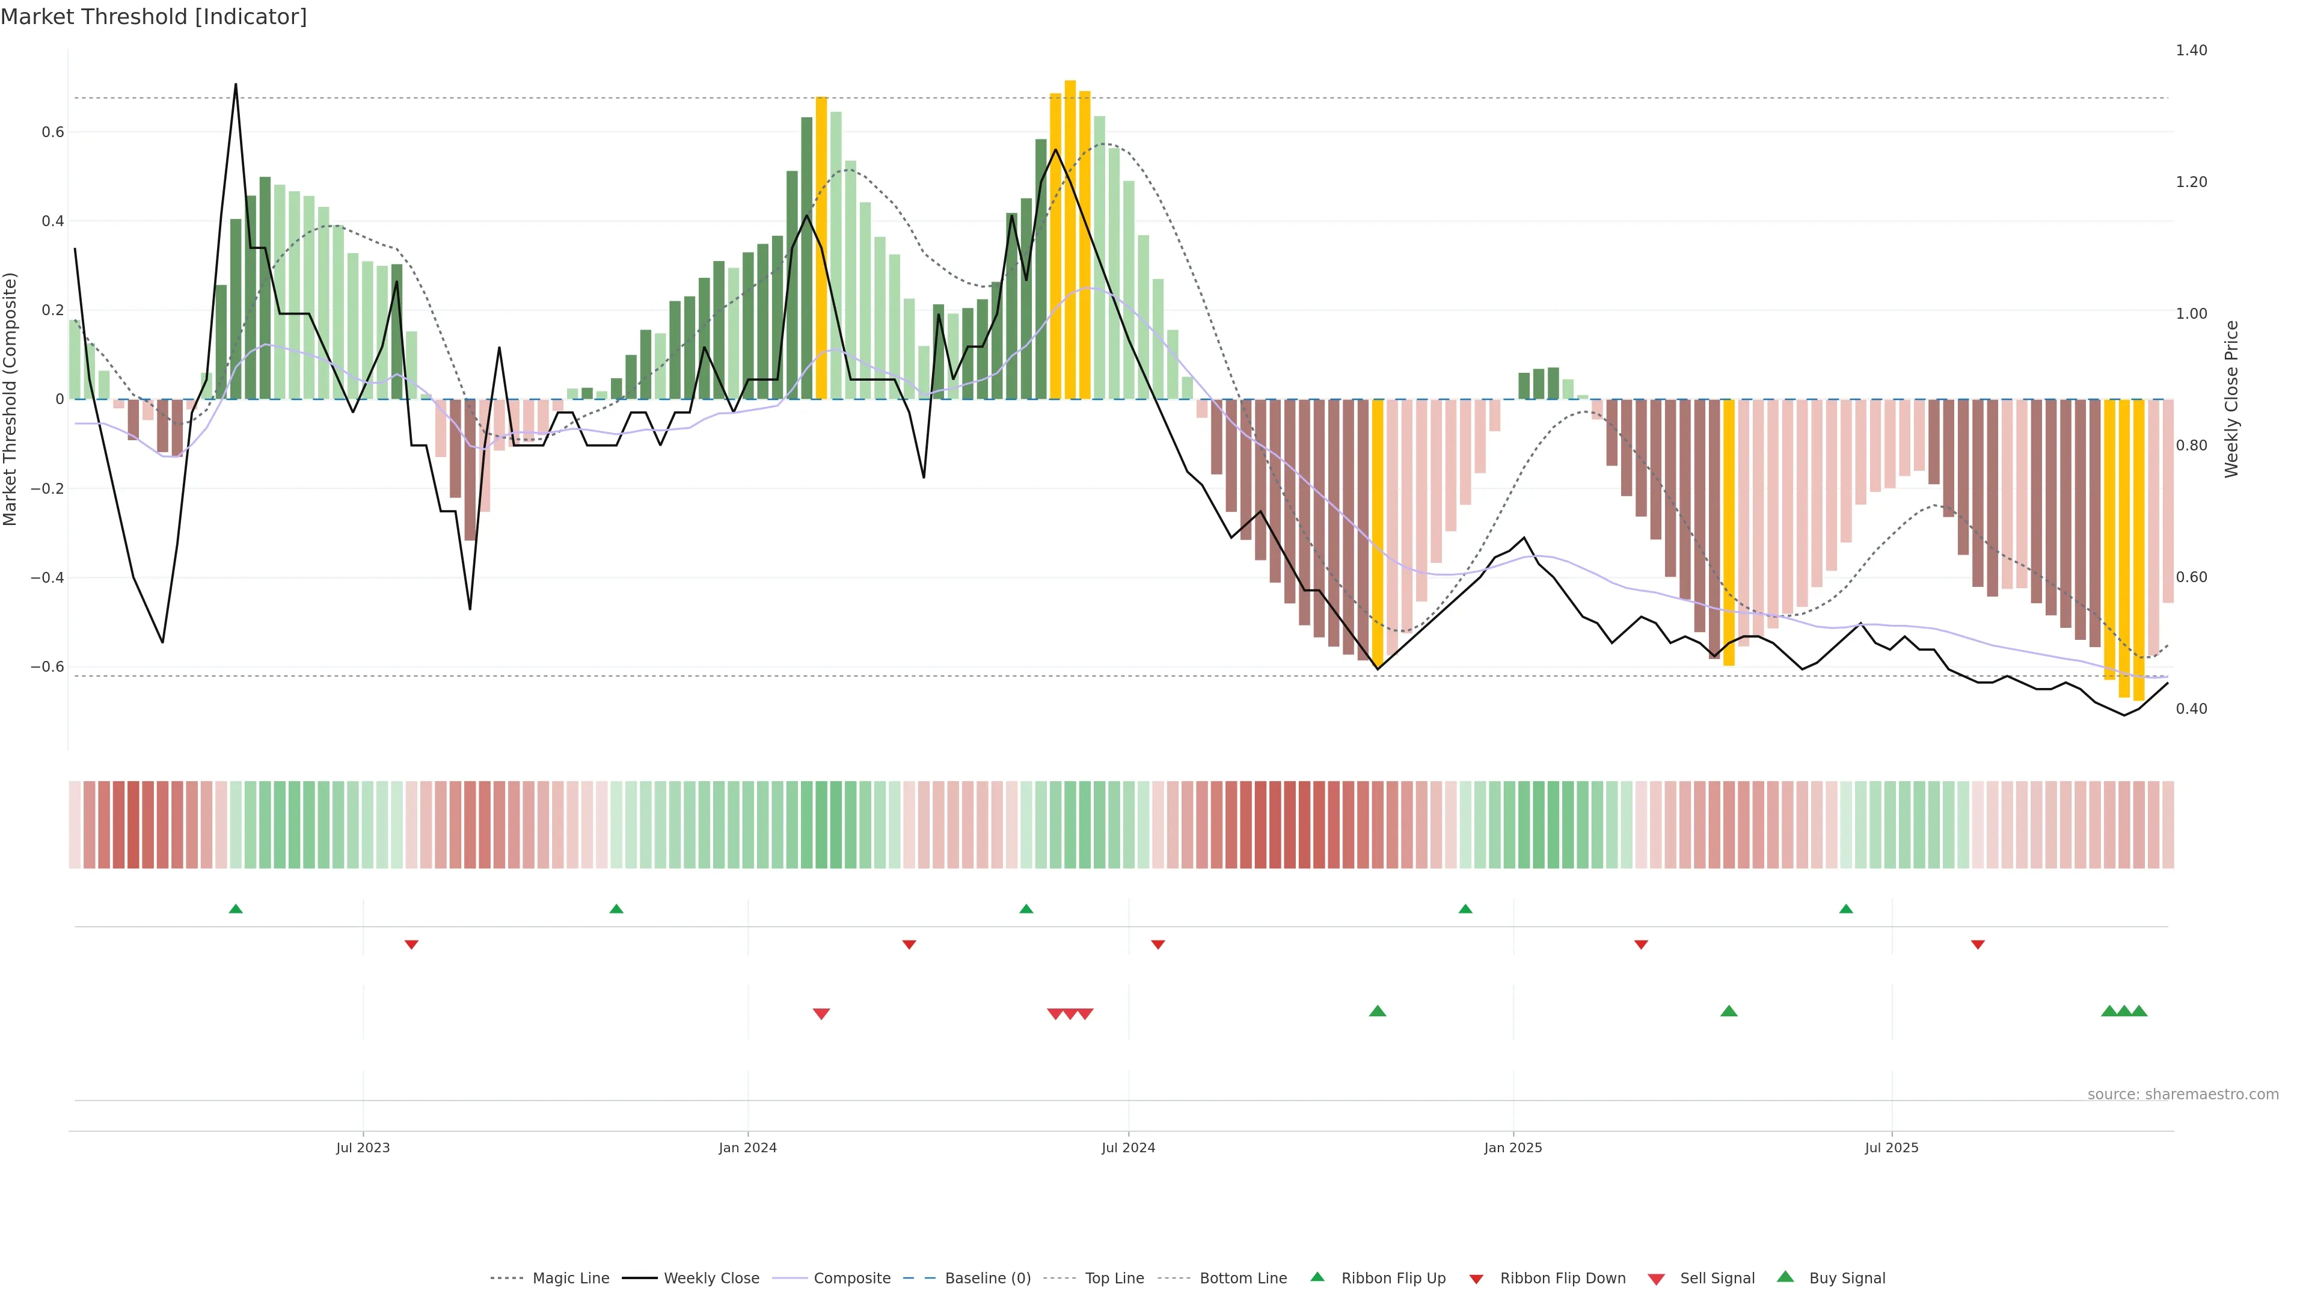Click the source: sharemaestro.com text
This screenshot has height=1299, width=2309.
pyautogui.click(x=2183, y=1094)
